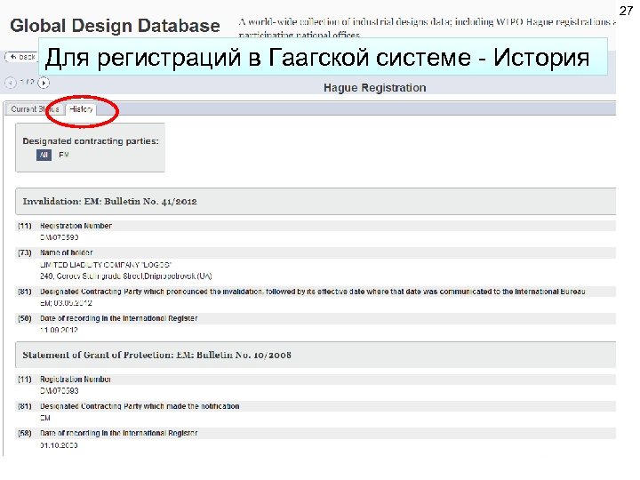Select Designated Contracting Party which made the notification
Screen dimensions: 640x480
pyautogui.click(x=140, y=406)
